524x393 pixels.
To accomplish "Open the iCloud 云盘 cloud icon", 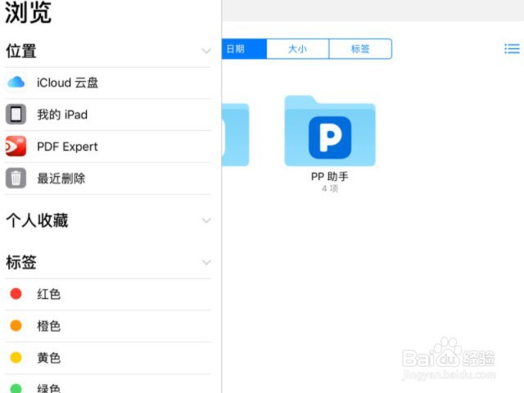I will [16, 82].
